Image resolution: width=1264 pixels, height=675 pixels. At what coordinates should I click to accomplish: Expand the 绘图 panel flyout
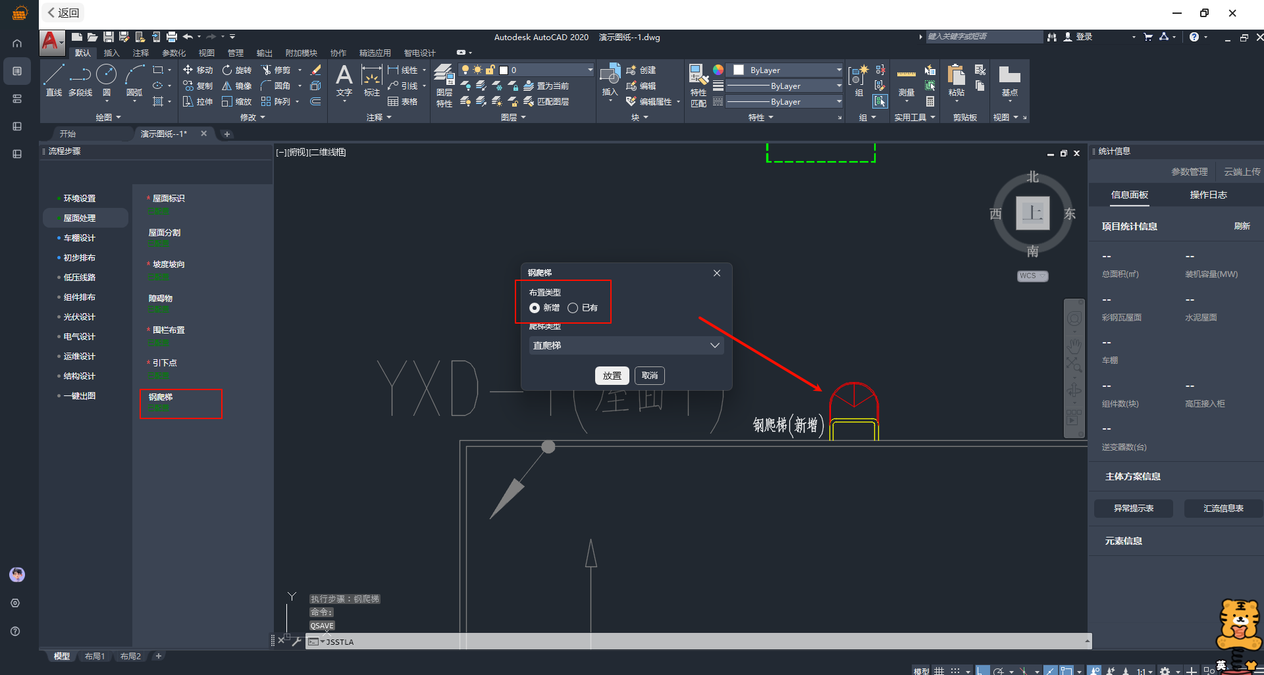point(109,117)
